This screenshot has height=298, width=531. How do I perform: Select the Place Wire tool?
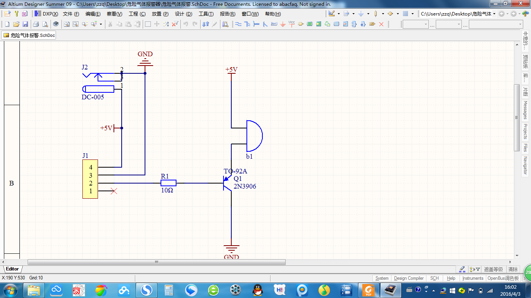click(238, 24)
